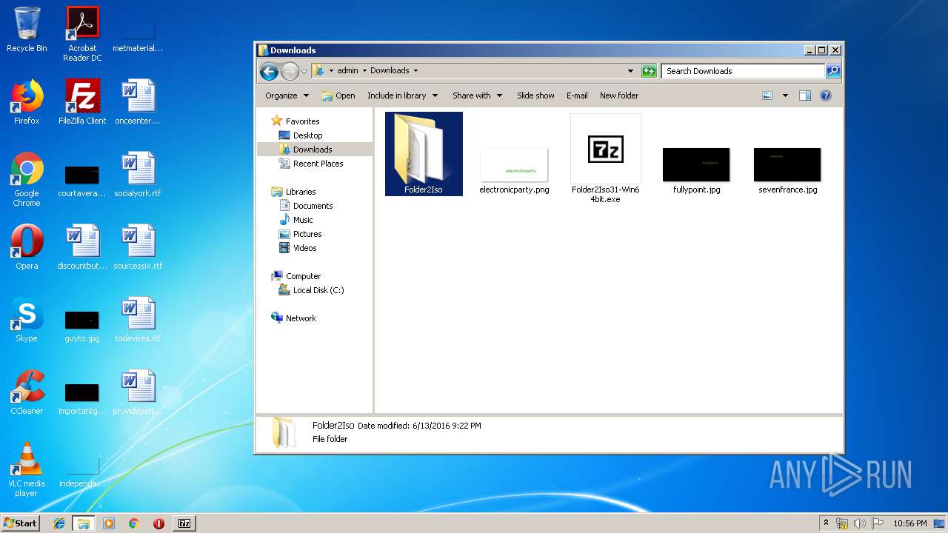Select sourcessix.rtf desktop file
Image resolution: width=948 pixels, height=533 pixels.
(138, 247)
